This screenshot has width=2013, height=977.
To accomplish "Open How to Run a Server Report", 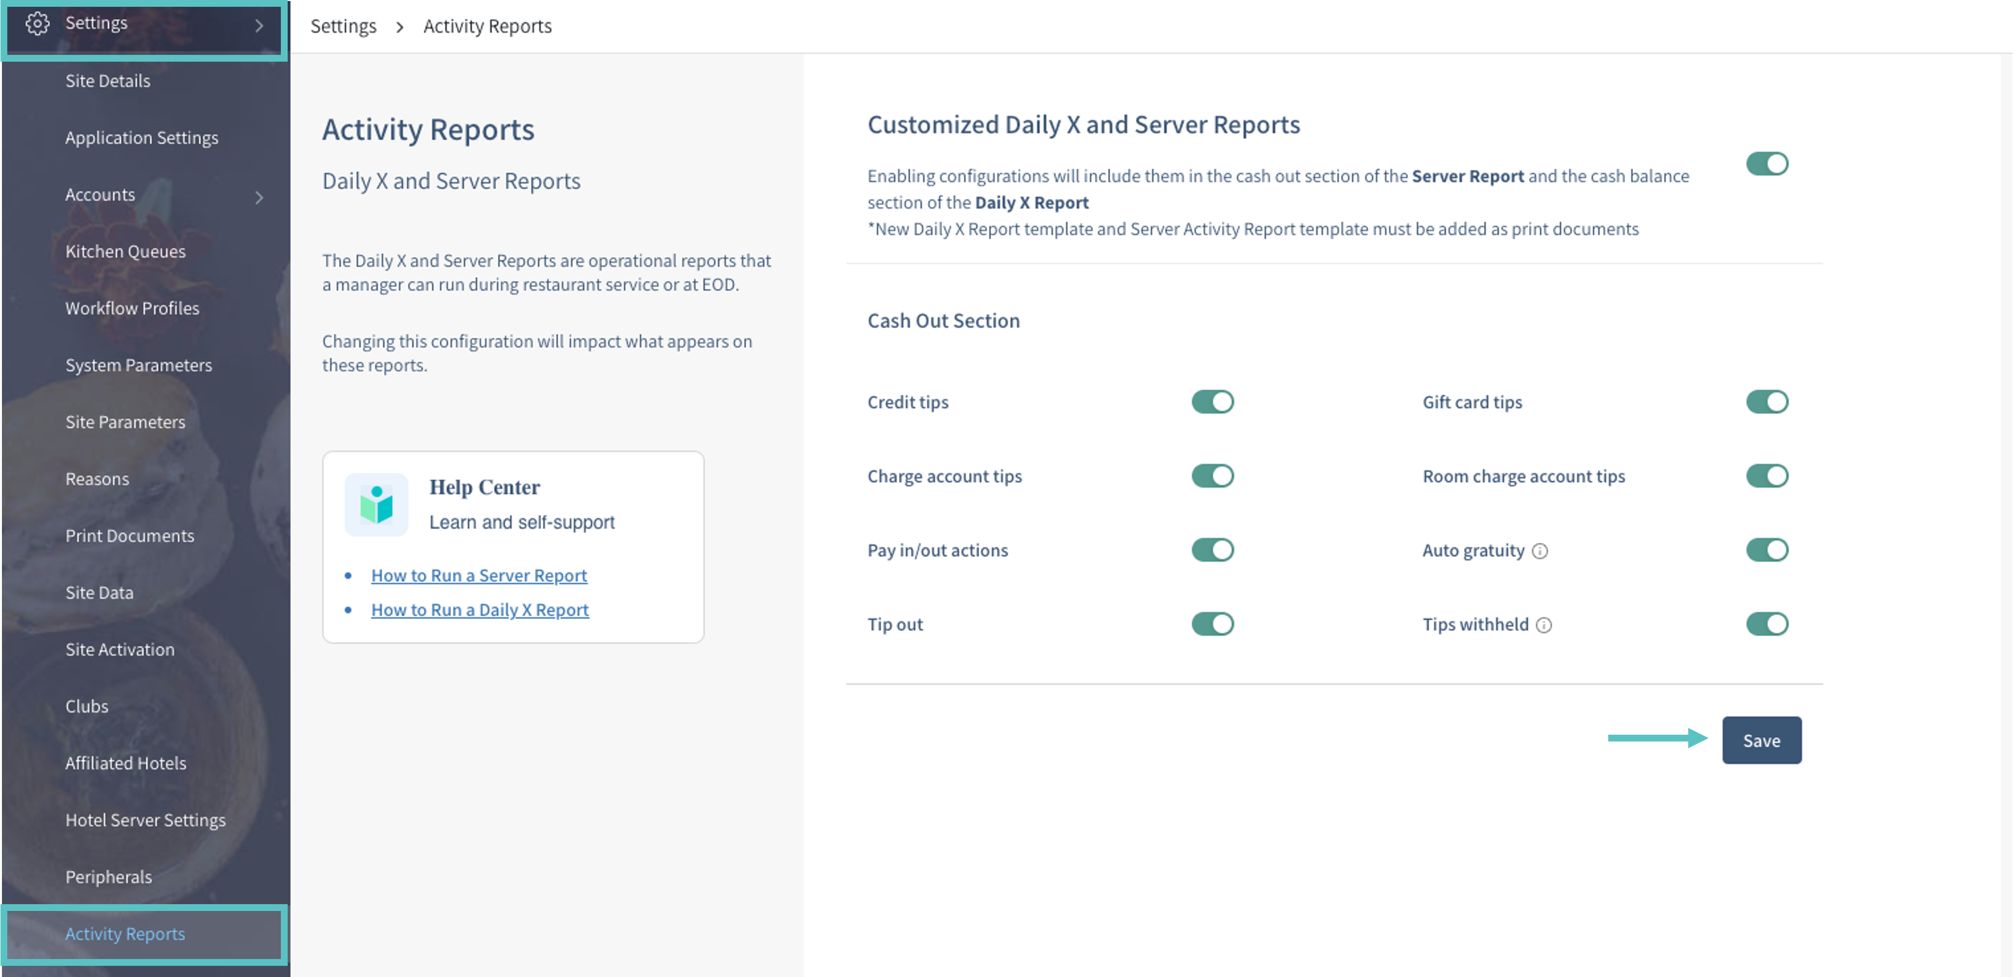I will (x=478, y=575).
